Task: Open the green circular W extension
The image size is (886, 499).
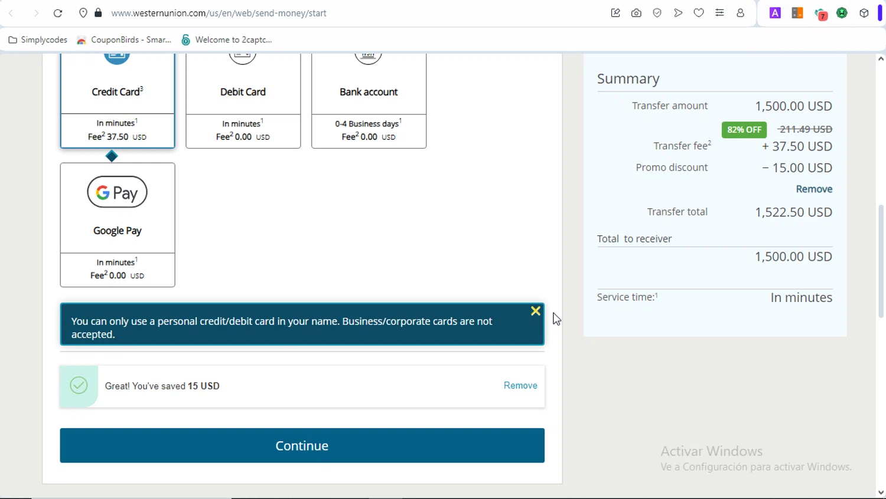Action: click(842, 13)
